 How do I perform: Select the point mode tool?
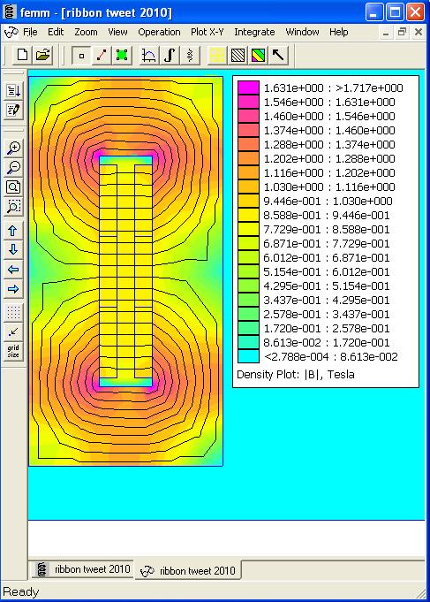(x=81, y=56)
